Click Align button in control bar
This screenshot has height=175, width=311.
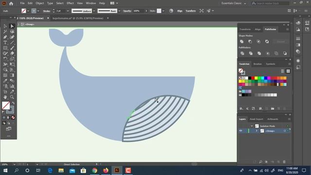[180, 11]
